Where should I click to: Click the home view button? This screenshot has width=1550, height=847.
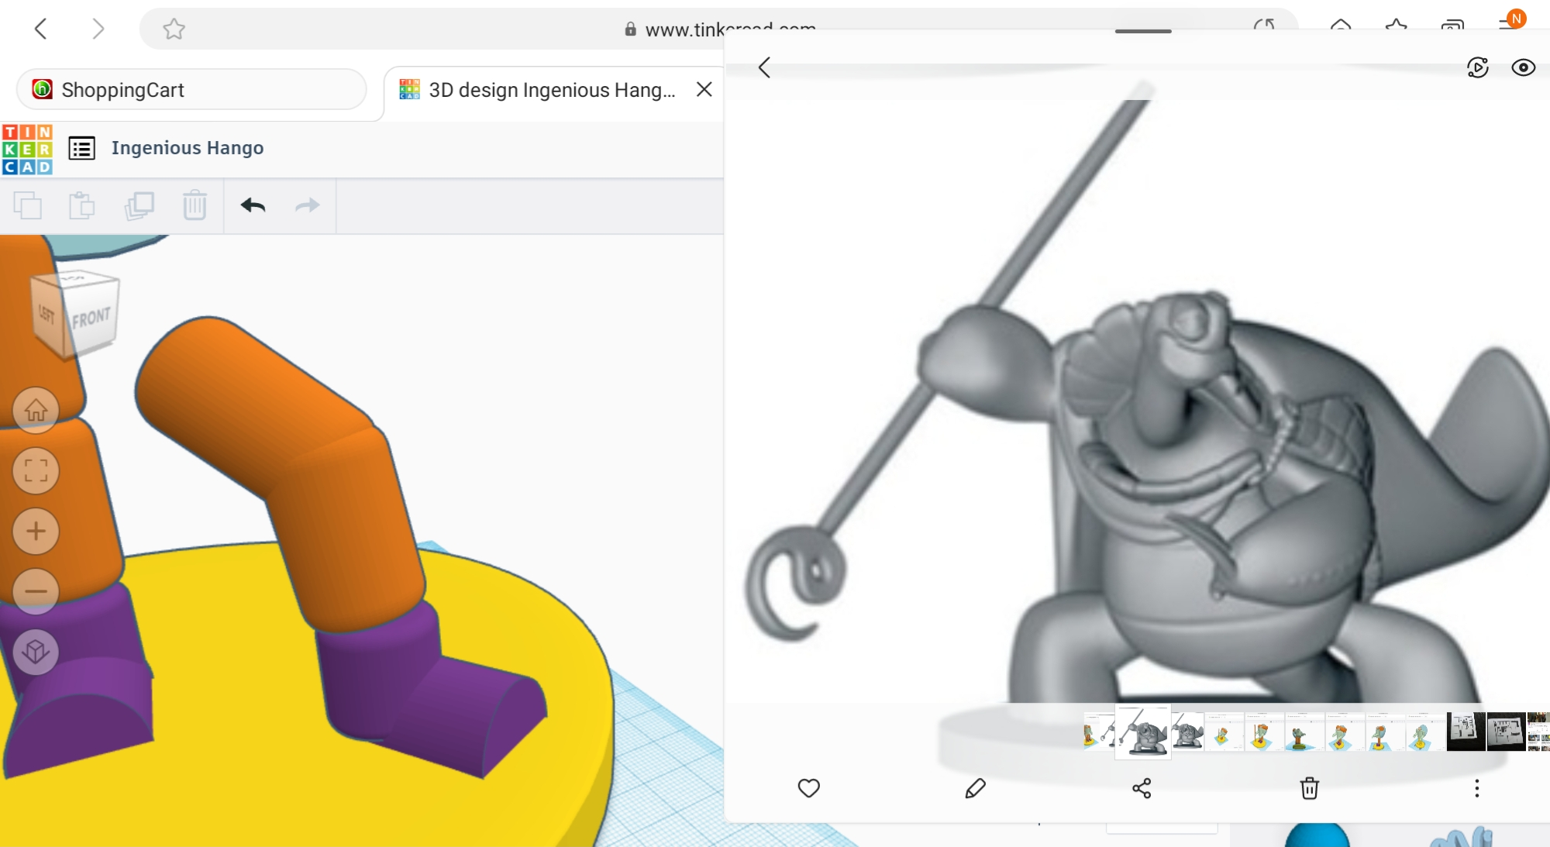(36, 410)
